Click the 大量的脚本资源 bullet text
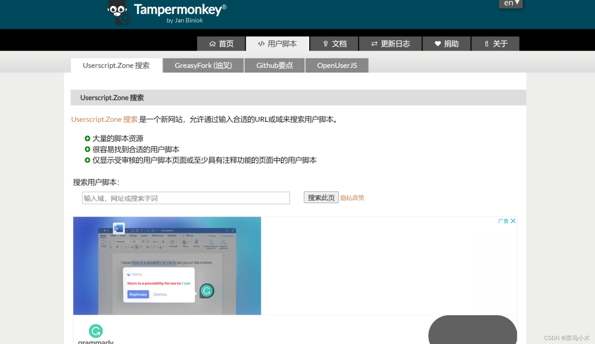This screenshot has width=595, height=344. coord(118,139)
